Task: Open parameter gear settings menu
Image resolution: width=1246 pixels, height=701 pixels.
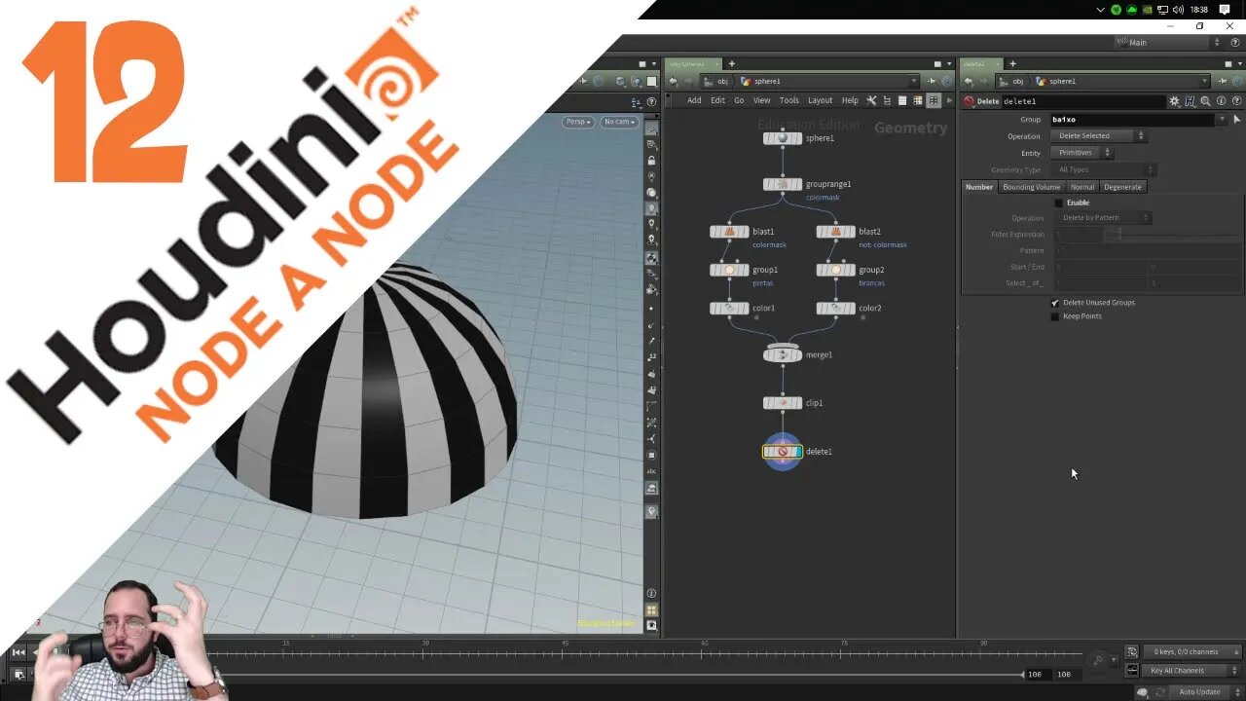Action: pos(1175,101)
